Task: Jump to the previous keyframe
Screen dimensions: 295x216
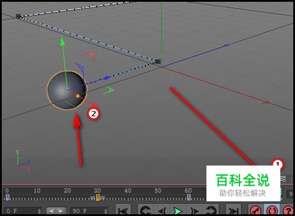Action: 145,211
